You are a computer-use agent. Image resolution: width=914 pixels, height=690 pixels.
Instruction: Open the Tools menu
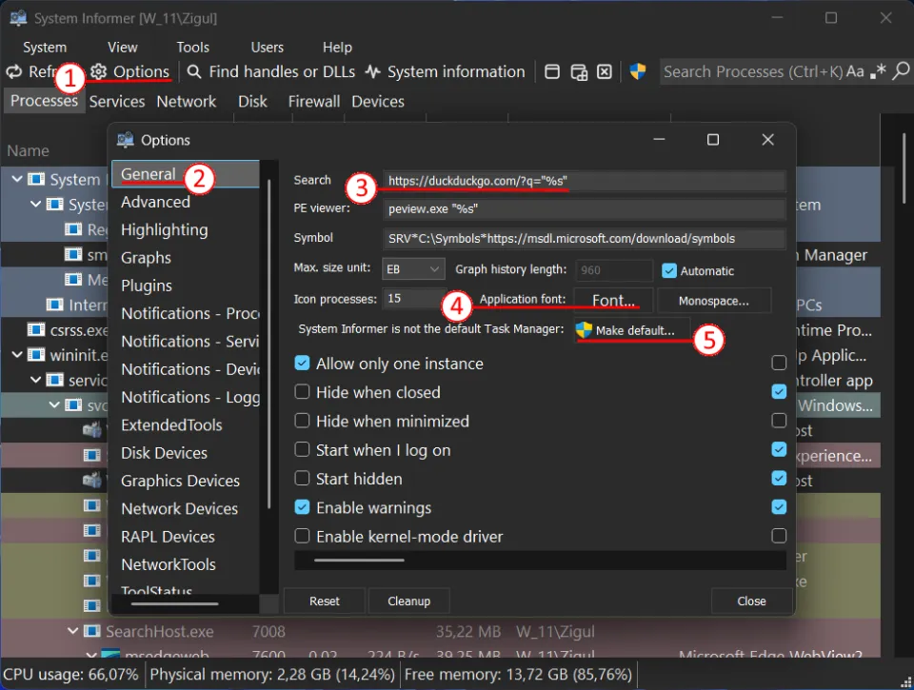click(193, 48)
